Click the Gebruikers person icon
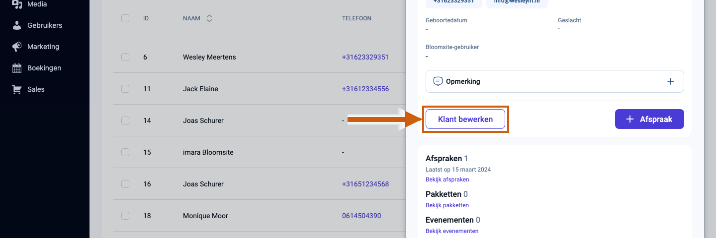 (17, 25)
